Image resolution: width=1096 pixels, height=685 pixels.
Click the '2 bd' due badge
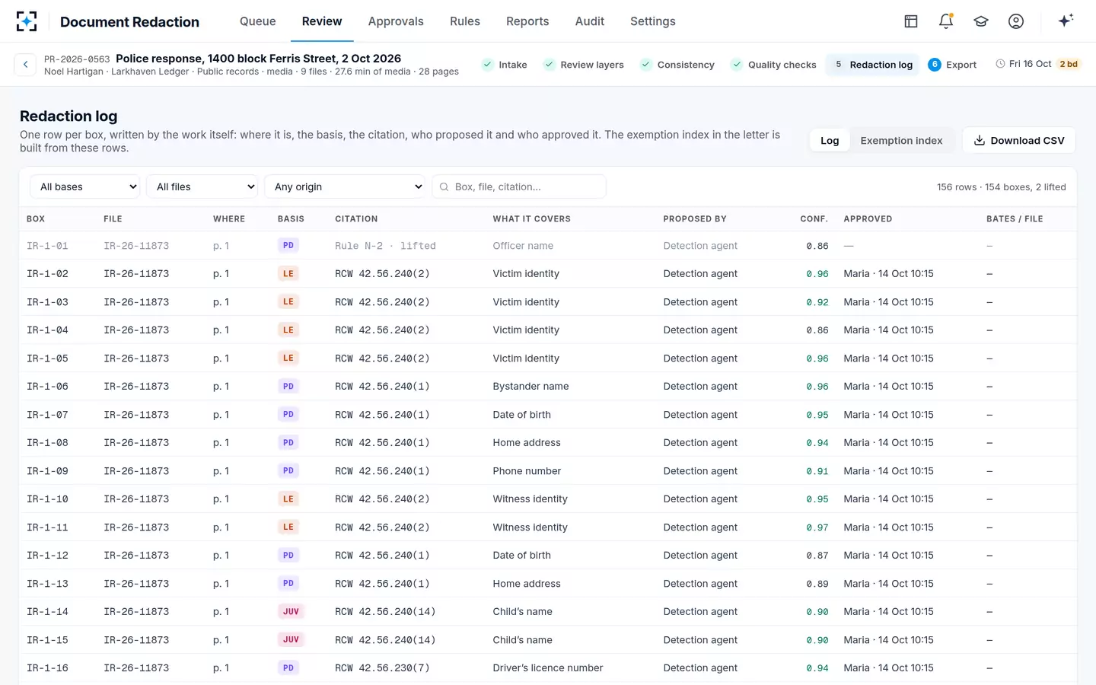click(x=1069, y=64)
